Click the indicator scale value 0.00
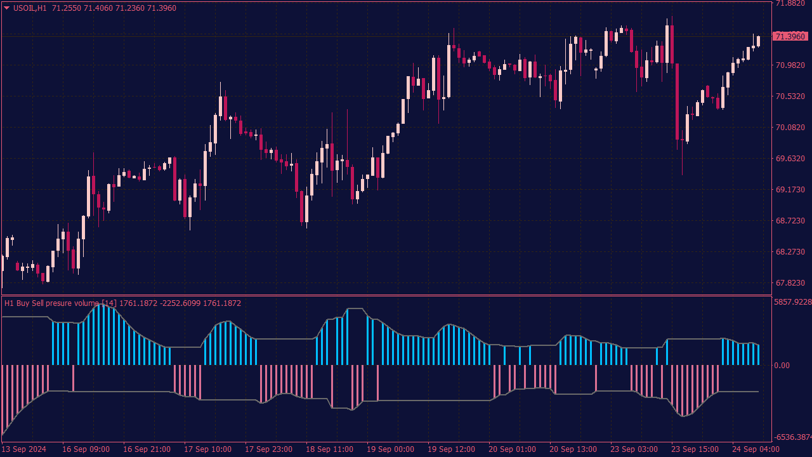This screenshot has width=812, height=457. pos(782,366)
